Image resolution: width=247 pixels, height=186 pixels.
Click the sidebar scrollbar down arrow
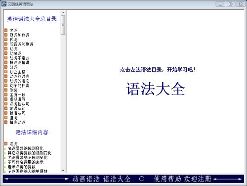(x=63, y=171)
